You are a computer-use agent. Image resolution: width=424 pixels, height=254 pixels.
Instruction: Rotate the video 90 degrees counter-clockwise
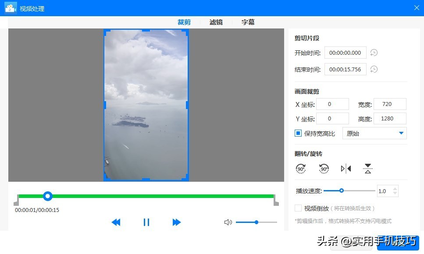[x=324, y=168]
